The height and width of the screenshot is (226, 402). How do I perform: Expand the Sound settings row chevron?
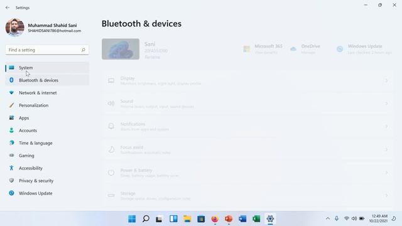tap(386, 104)
